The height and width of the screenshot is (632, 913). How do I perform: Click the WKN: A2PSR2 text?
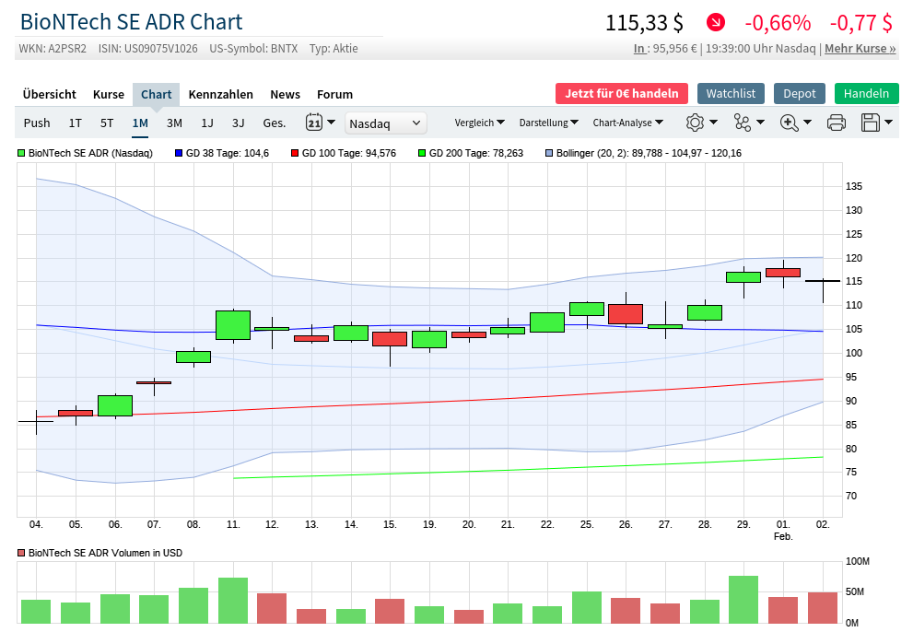(x=53, y=48)
